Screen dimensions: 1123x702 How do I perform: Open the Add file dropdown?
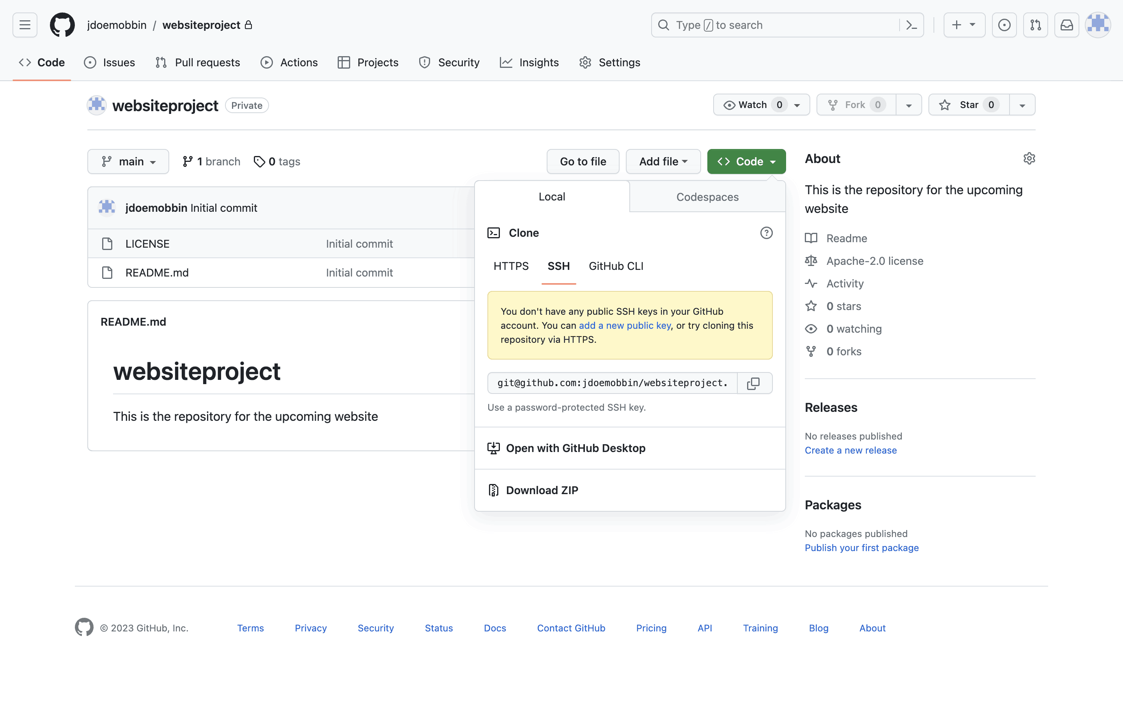coord(663,161)
